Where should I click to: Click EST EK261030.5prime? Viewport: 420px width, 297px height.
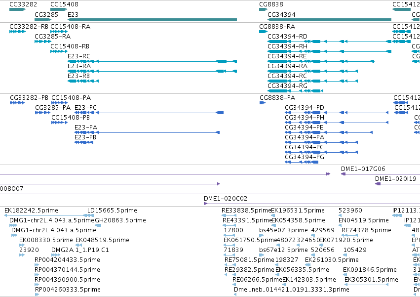click(x=332, y=260)
